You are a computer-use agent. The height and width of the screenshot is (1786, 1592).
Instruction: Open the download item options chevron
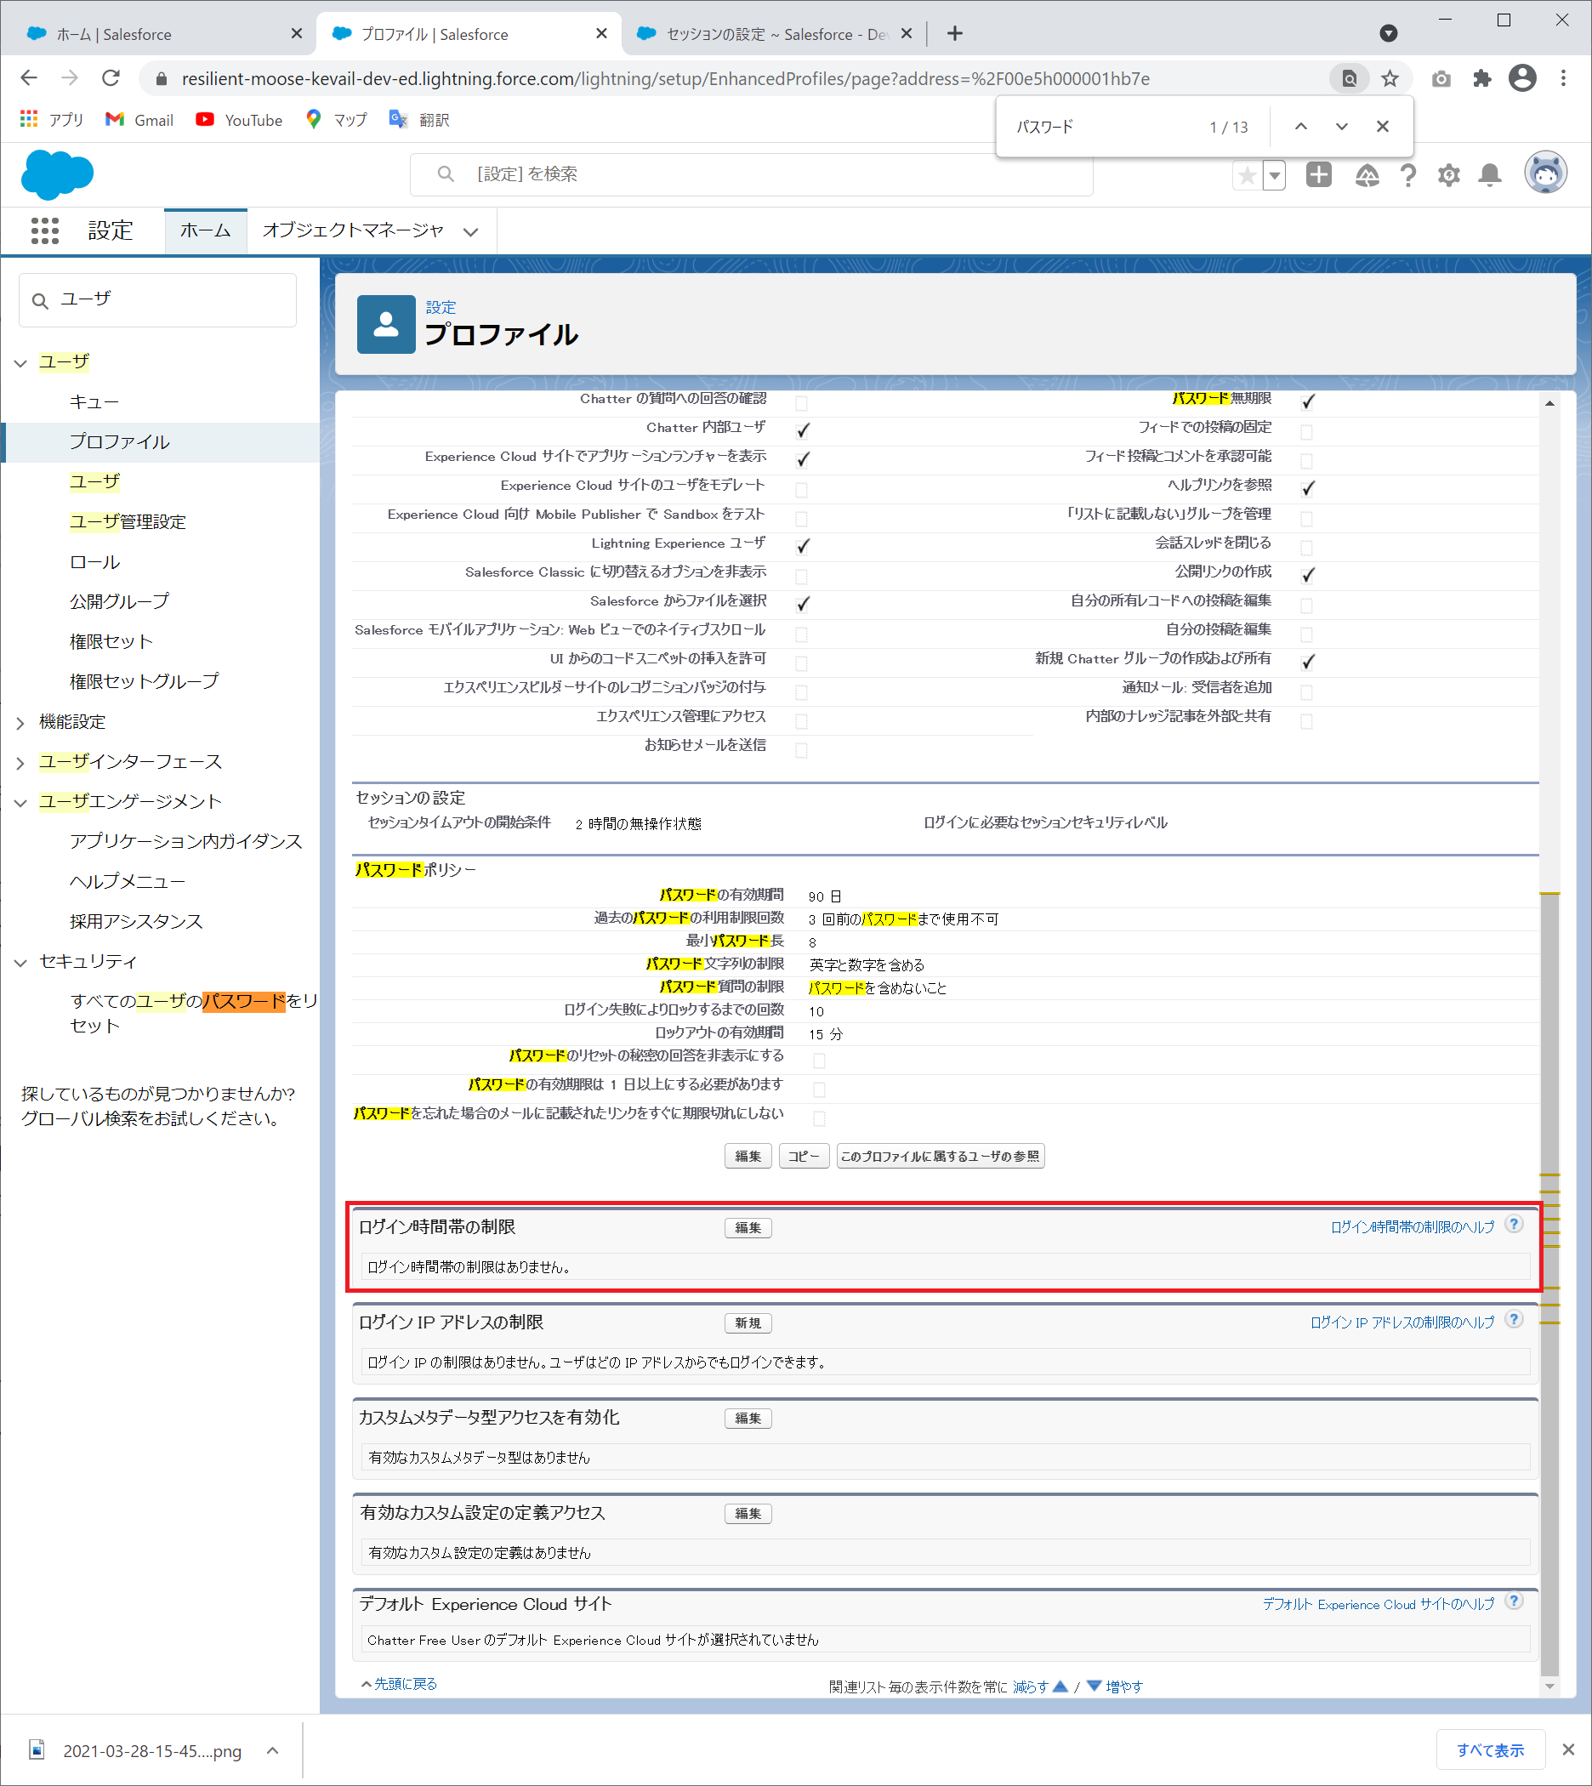pyautogui.click(x=273, y=1750)
